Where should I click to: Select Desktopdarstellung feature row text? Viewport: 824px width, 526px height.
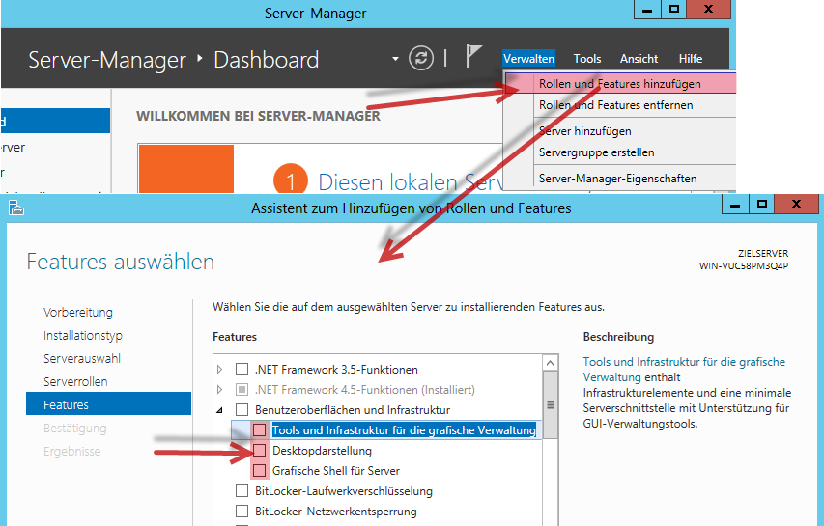pos(322,451)
